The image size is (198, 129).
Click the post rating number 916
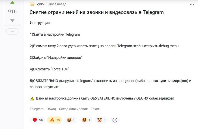12,12
